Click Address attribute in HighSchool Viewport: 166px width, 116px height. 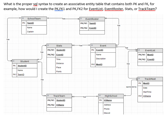point(107,105)
